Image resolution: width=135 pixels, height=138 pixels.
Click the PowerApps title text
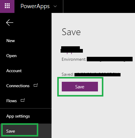35,6
